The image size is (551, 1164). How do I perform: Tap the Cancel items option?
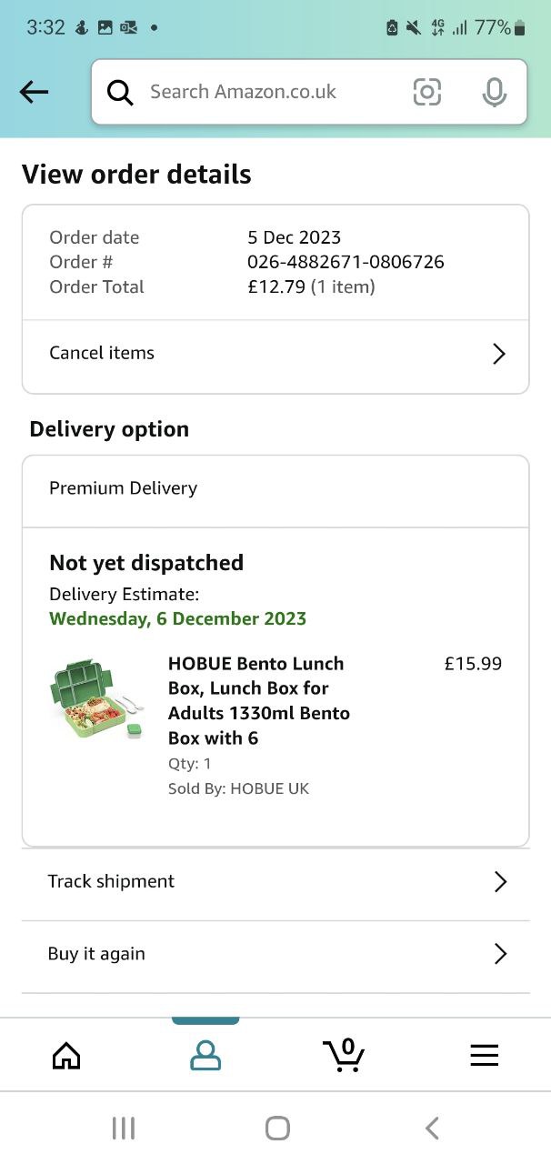pos(102,353)
